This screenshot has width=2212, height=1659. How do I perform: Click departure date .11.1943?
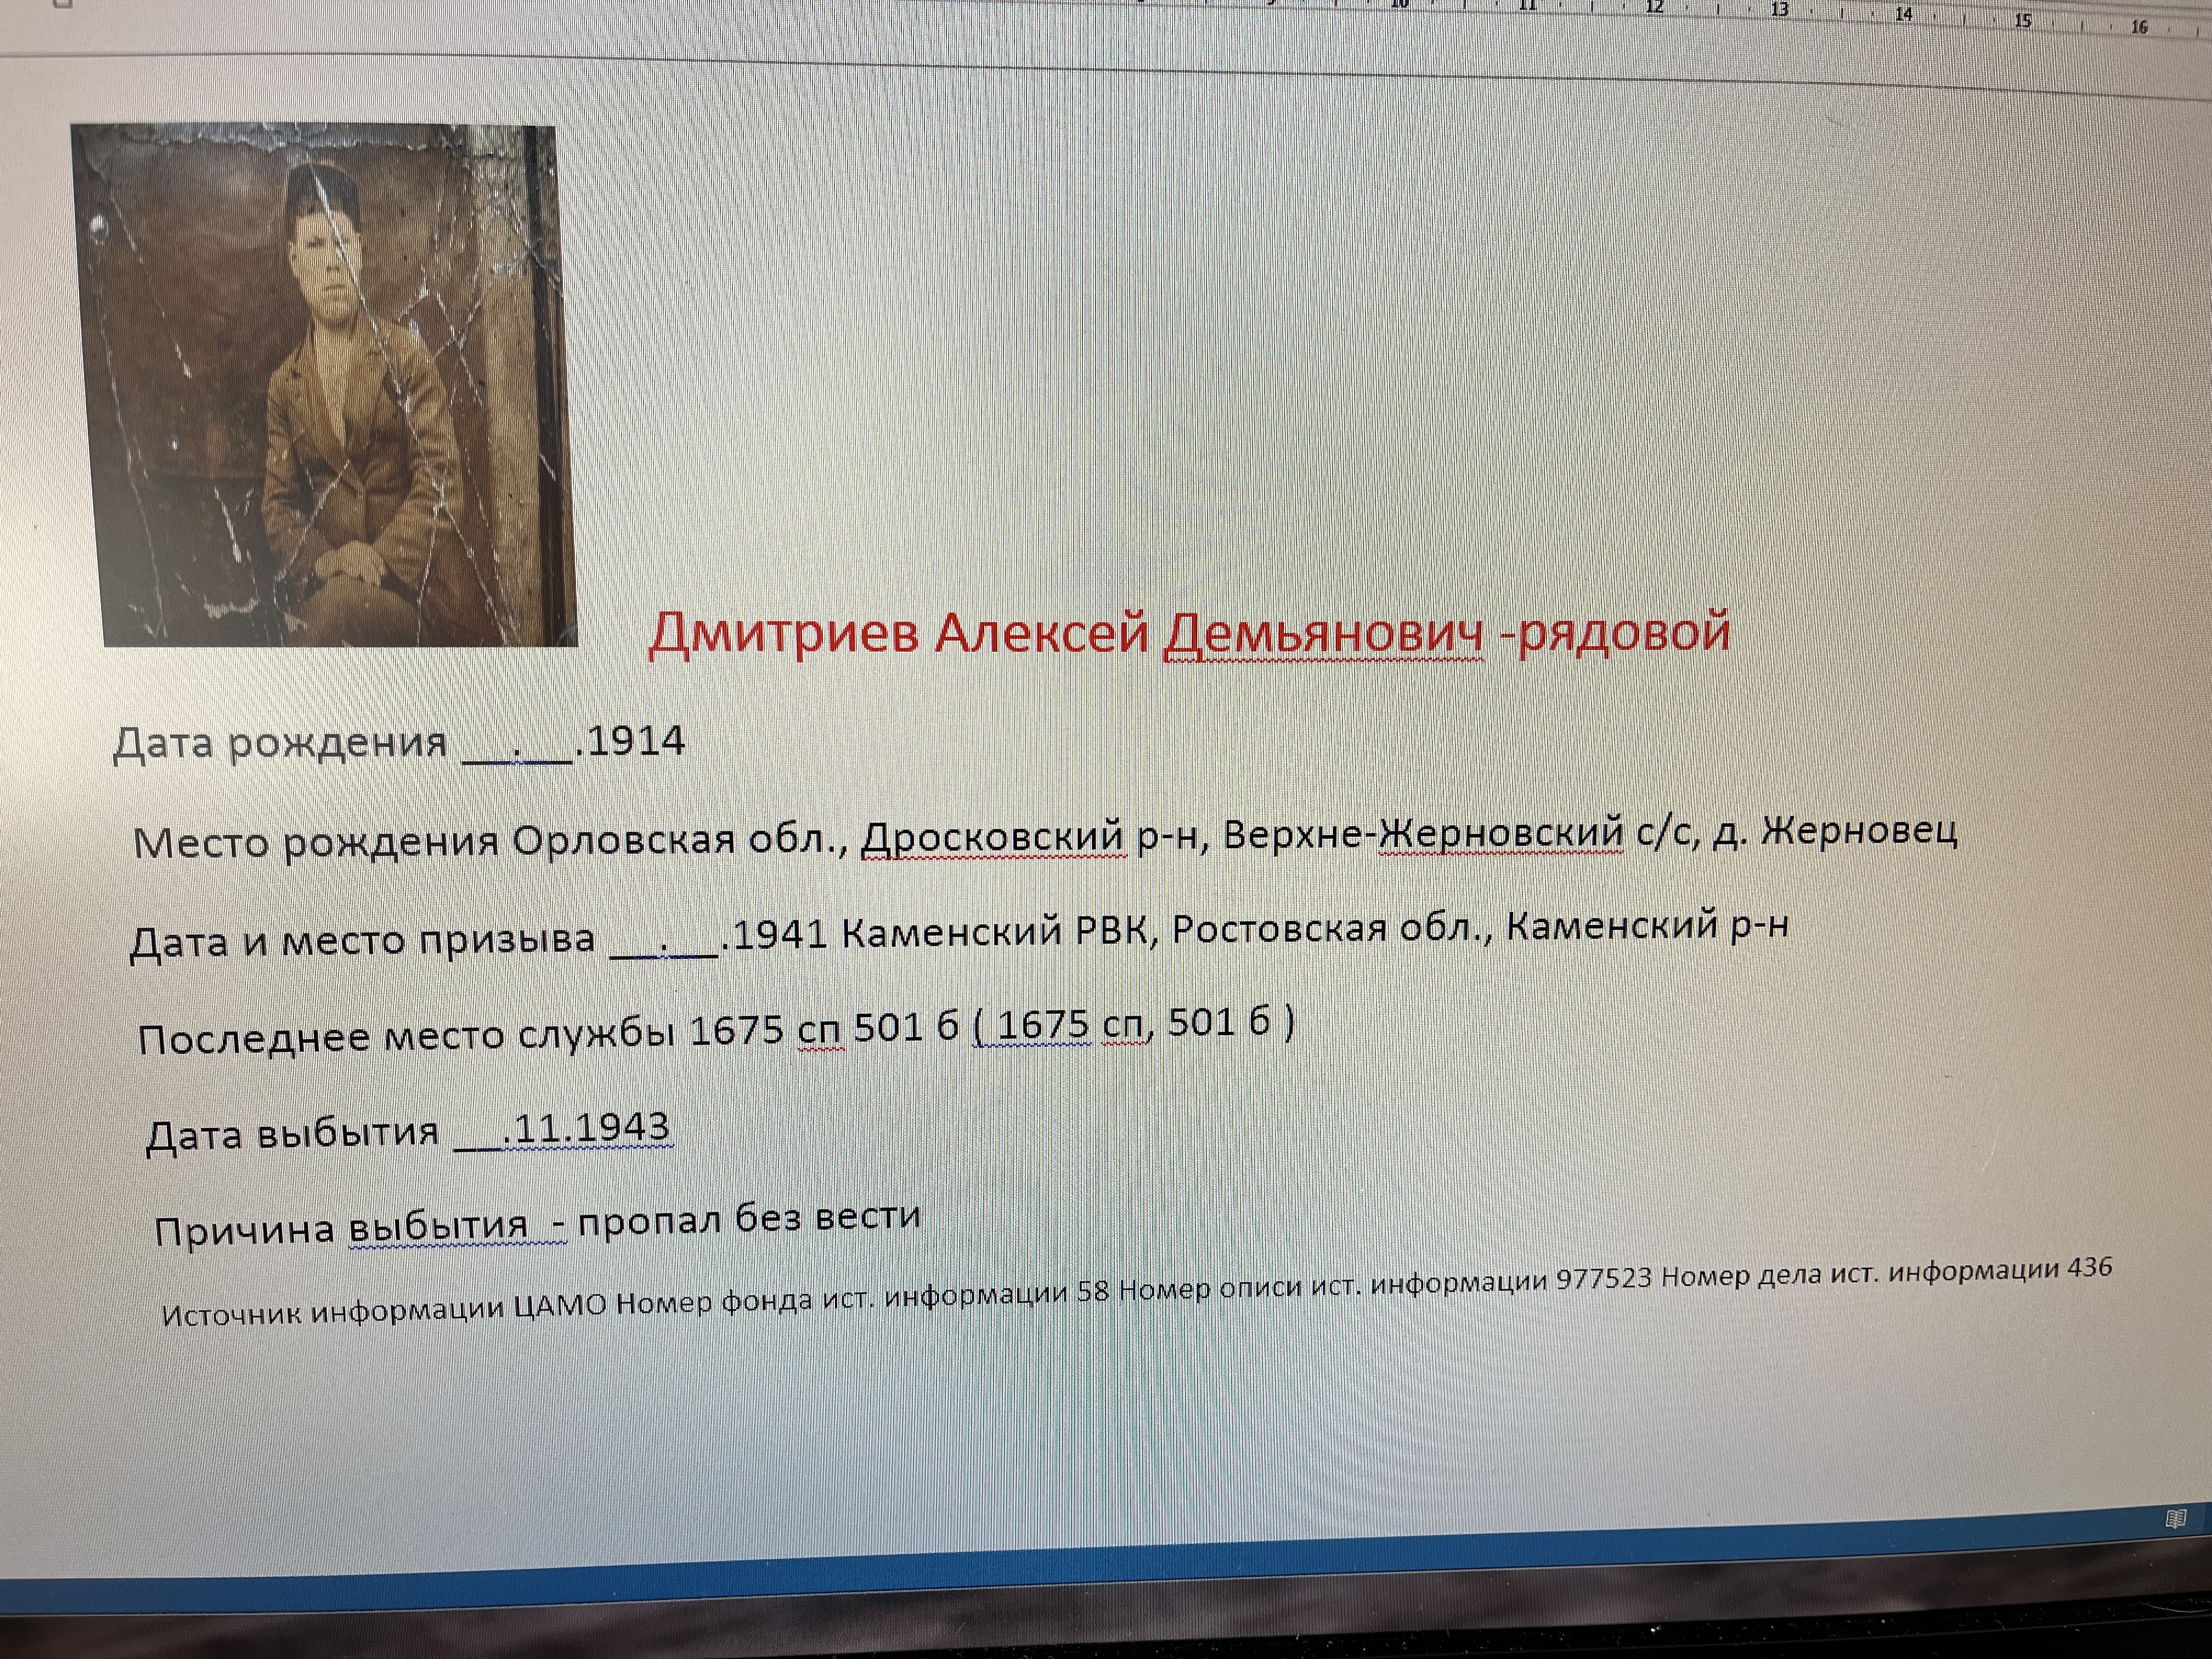pos(586,1128)
